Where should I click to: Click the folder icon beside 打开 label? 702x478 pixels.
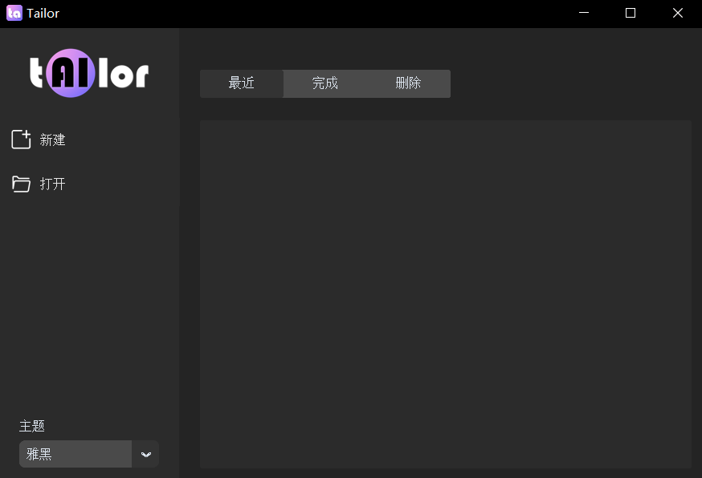(x=22, y=184)
